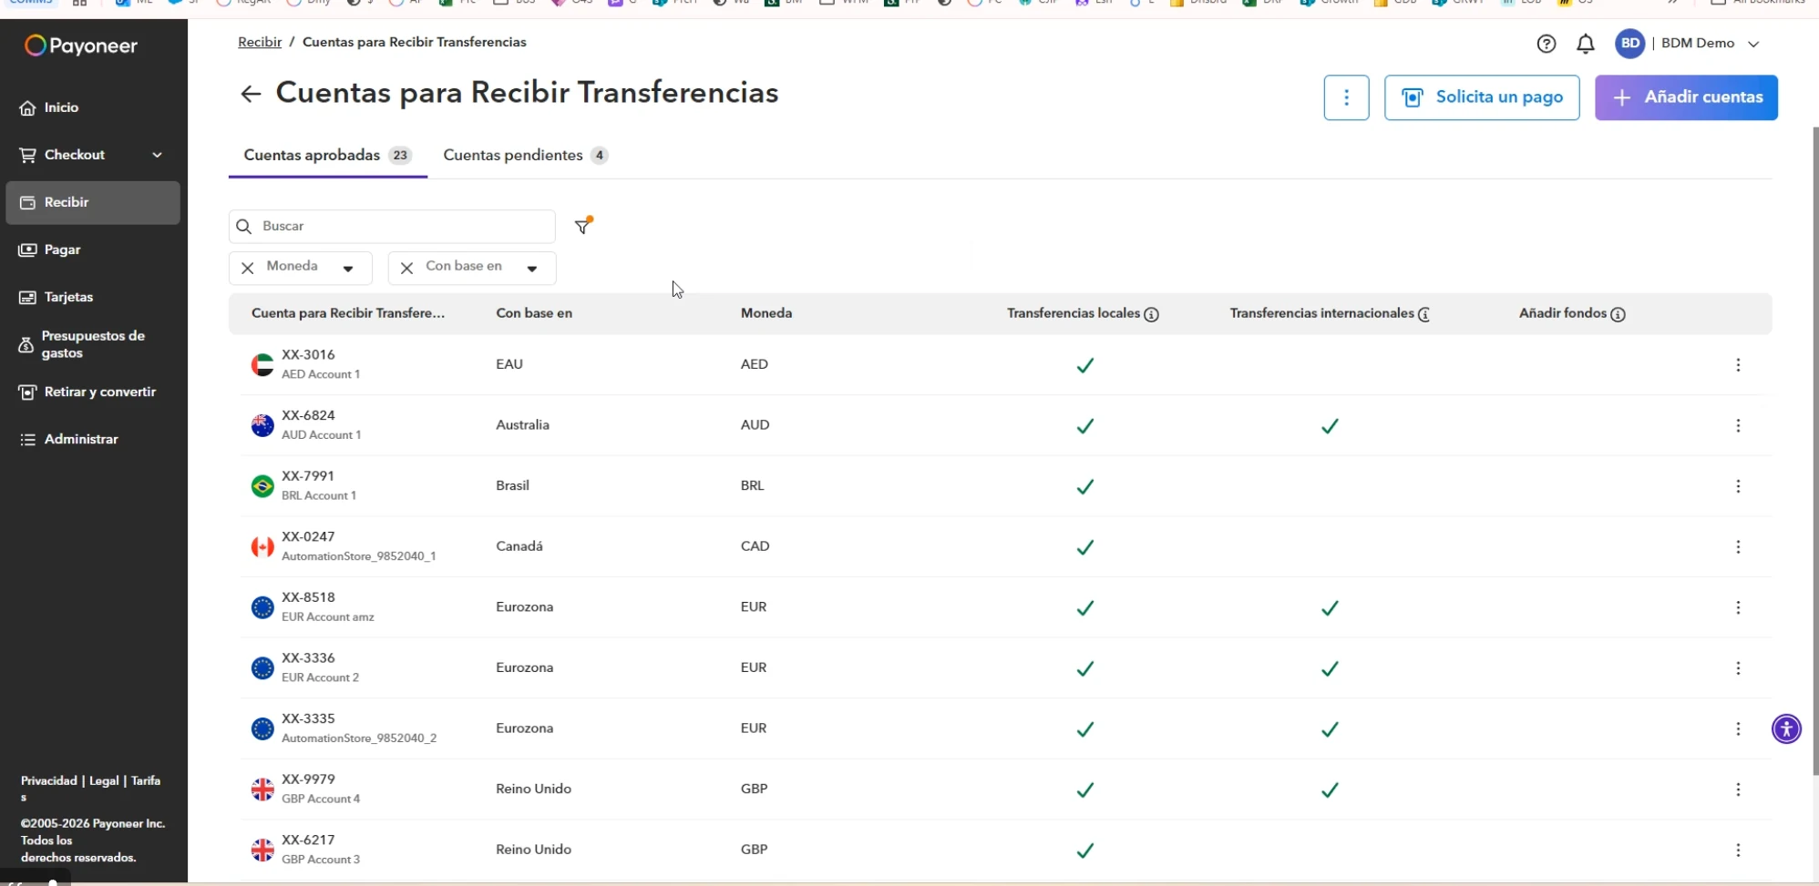1819x886 pixels.
Task: Click the vertical page scrollbar
Action: 1814,451
